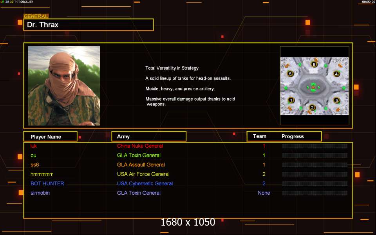This screenshot has height=235, width=376.
Task: Click USA Air Force General army entry
Action: point(143,174)
